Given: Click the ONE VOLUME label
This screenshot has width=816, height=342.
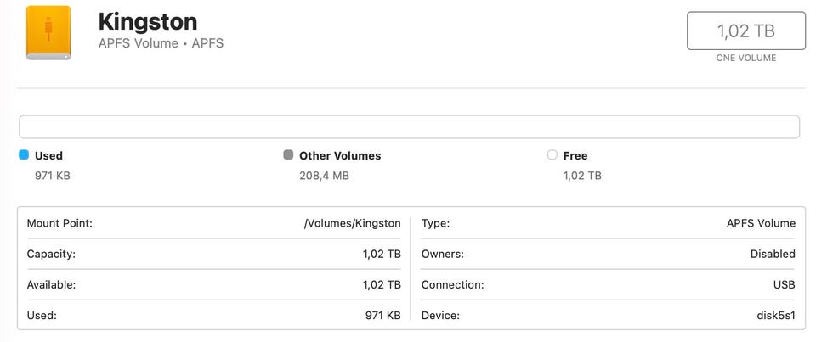Looking at the screenshot, I should [x=745, y=58].
